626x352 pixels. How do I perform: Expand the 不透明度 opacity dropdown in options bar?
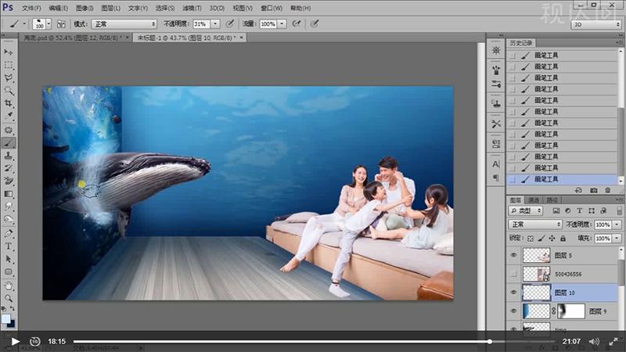point(216,24)
